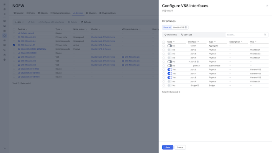
Task: Click the Save button
Action: (167, 147)
